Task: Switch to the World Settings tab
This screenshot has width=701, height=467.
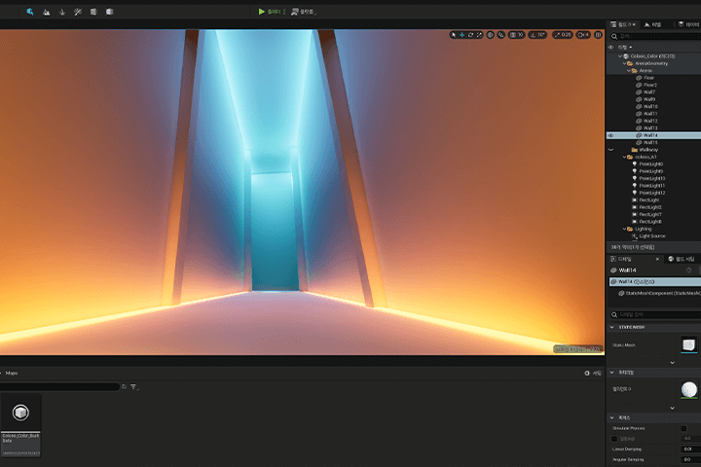Action: pos(682,259)
